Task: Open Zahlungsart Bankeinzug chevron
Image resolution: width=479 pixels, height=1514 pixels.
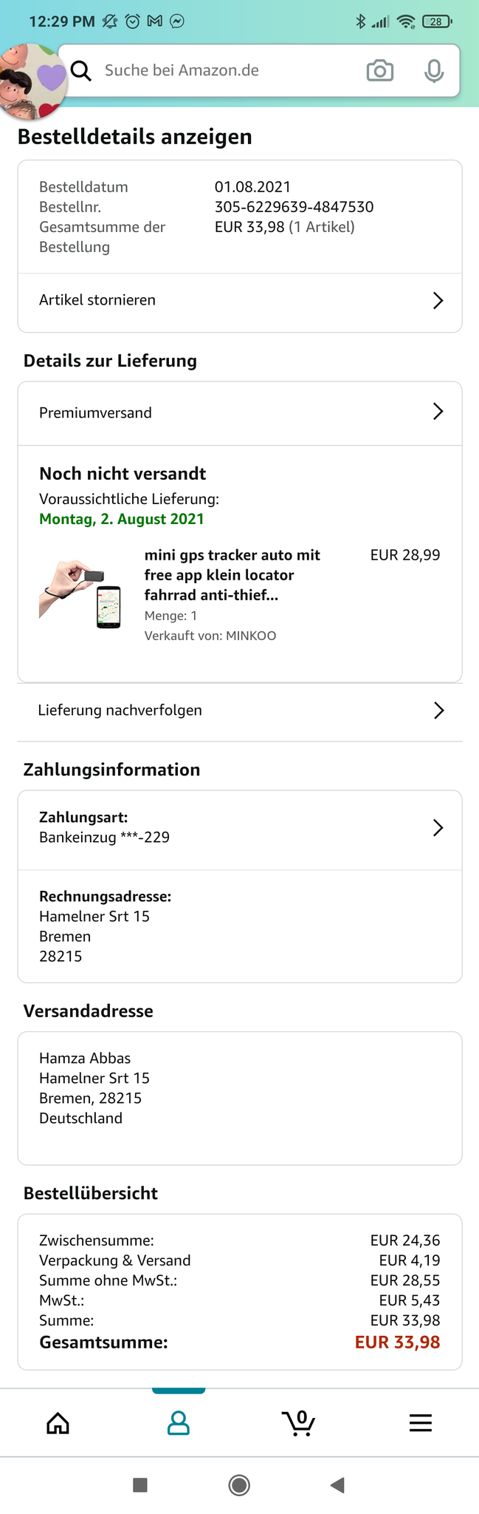Action: tap(438, 827)
